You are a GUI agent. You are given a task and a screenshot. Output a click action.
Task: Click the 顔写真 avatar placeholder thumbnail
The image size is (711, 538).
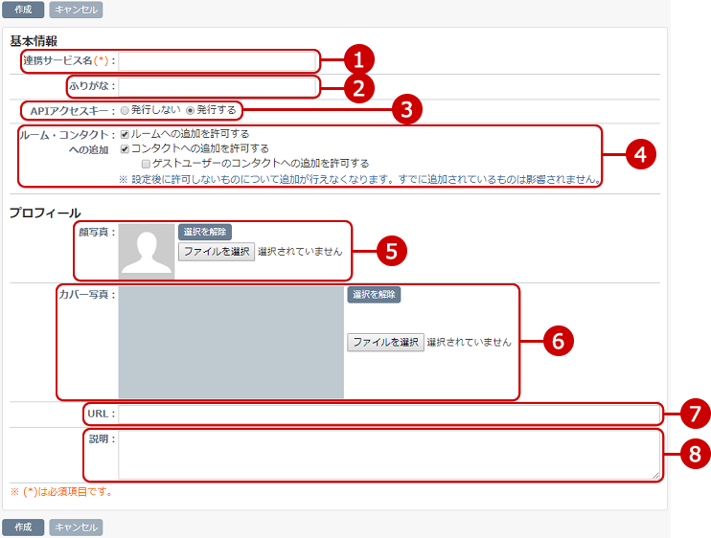pyautogui.click(x=147, y=251)
